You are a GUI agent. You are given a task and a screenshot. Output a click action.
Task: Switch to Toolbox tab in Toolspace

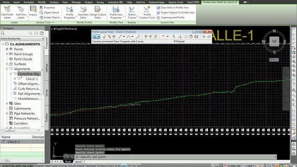(x=47, y=117)
